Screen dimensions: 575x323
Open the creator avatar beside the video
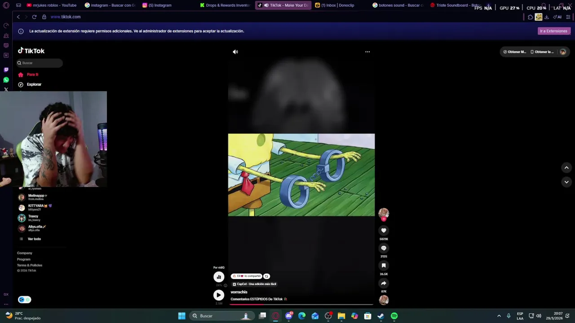click(x=384, y=213)
